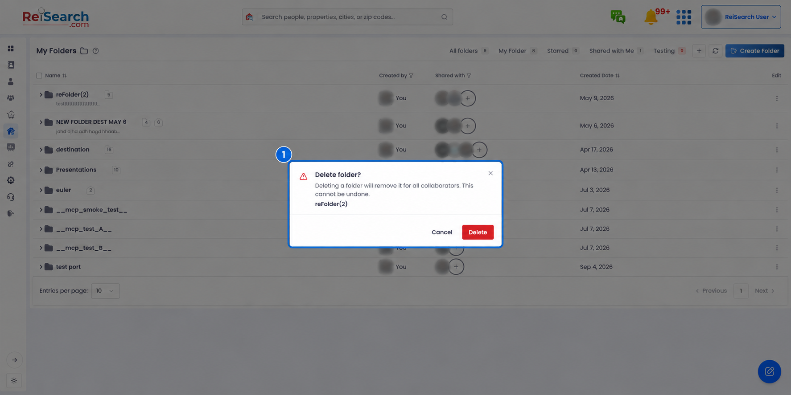Filter by the Created by column
The height and width of the screenshot is (395, 791).
(411, 76)
